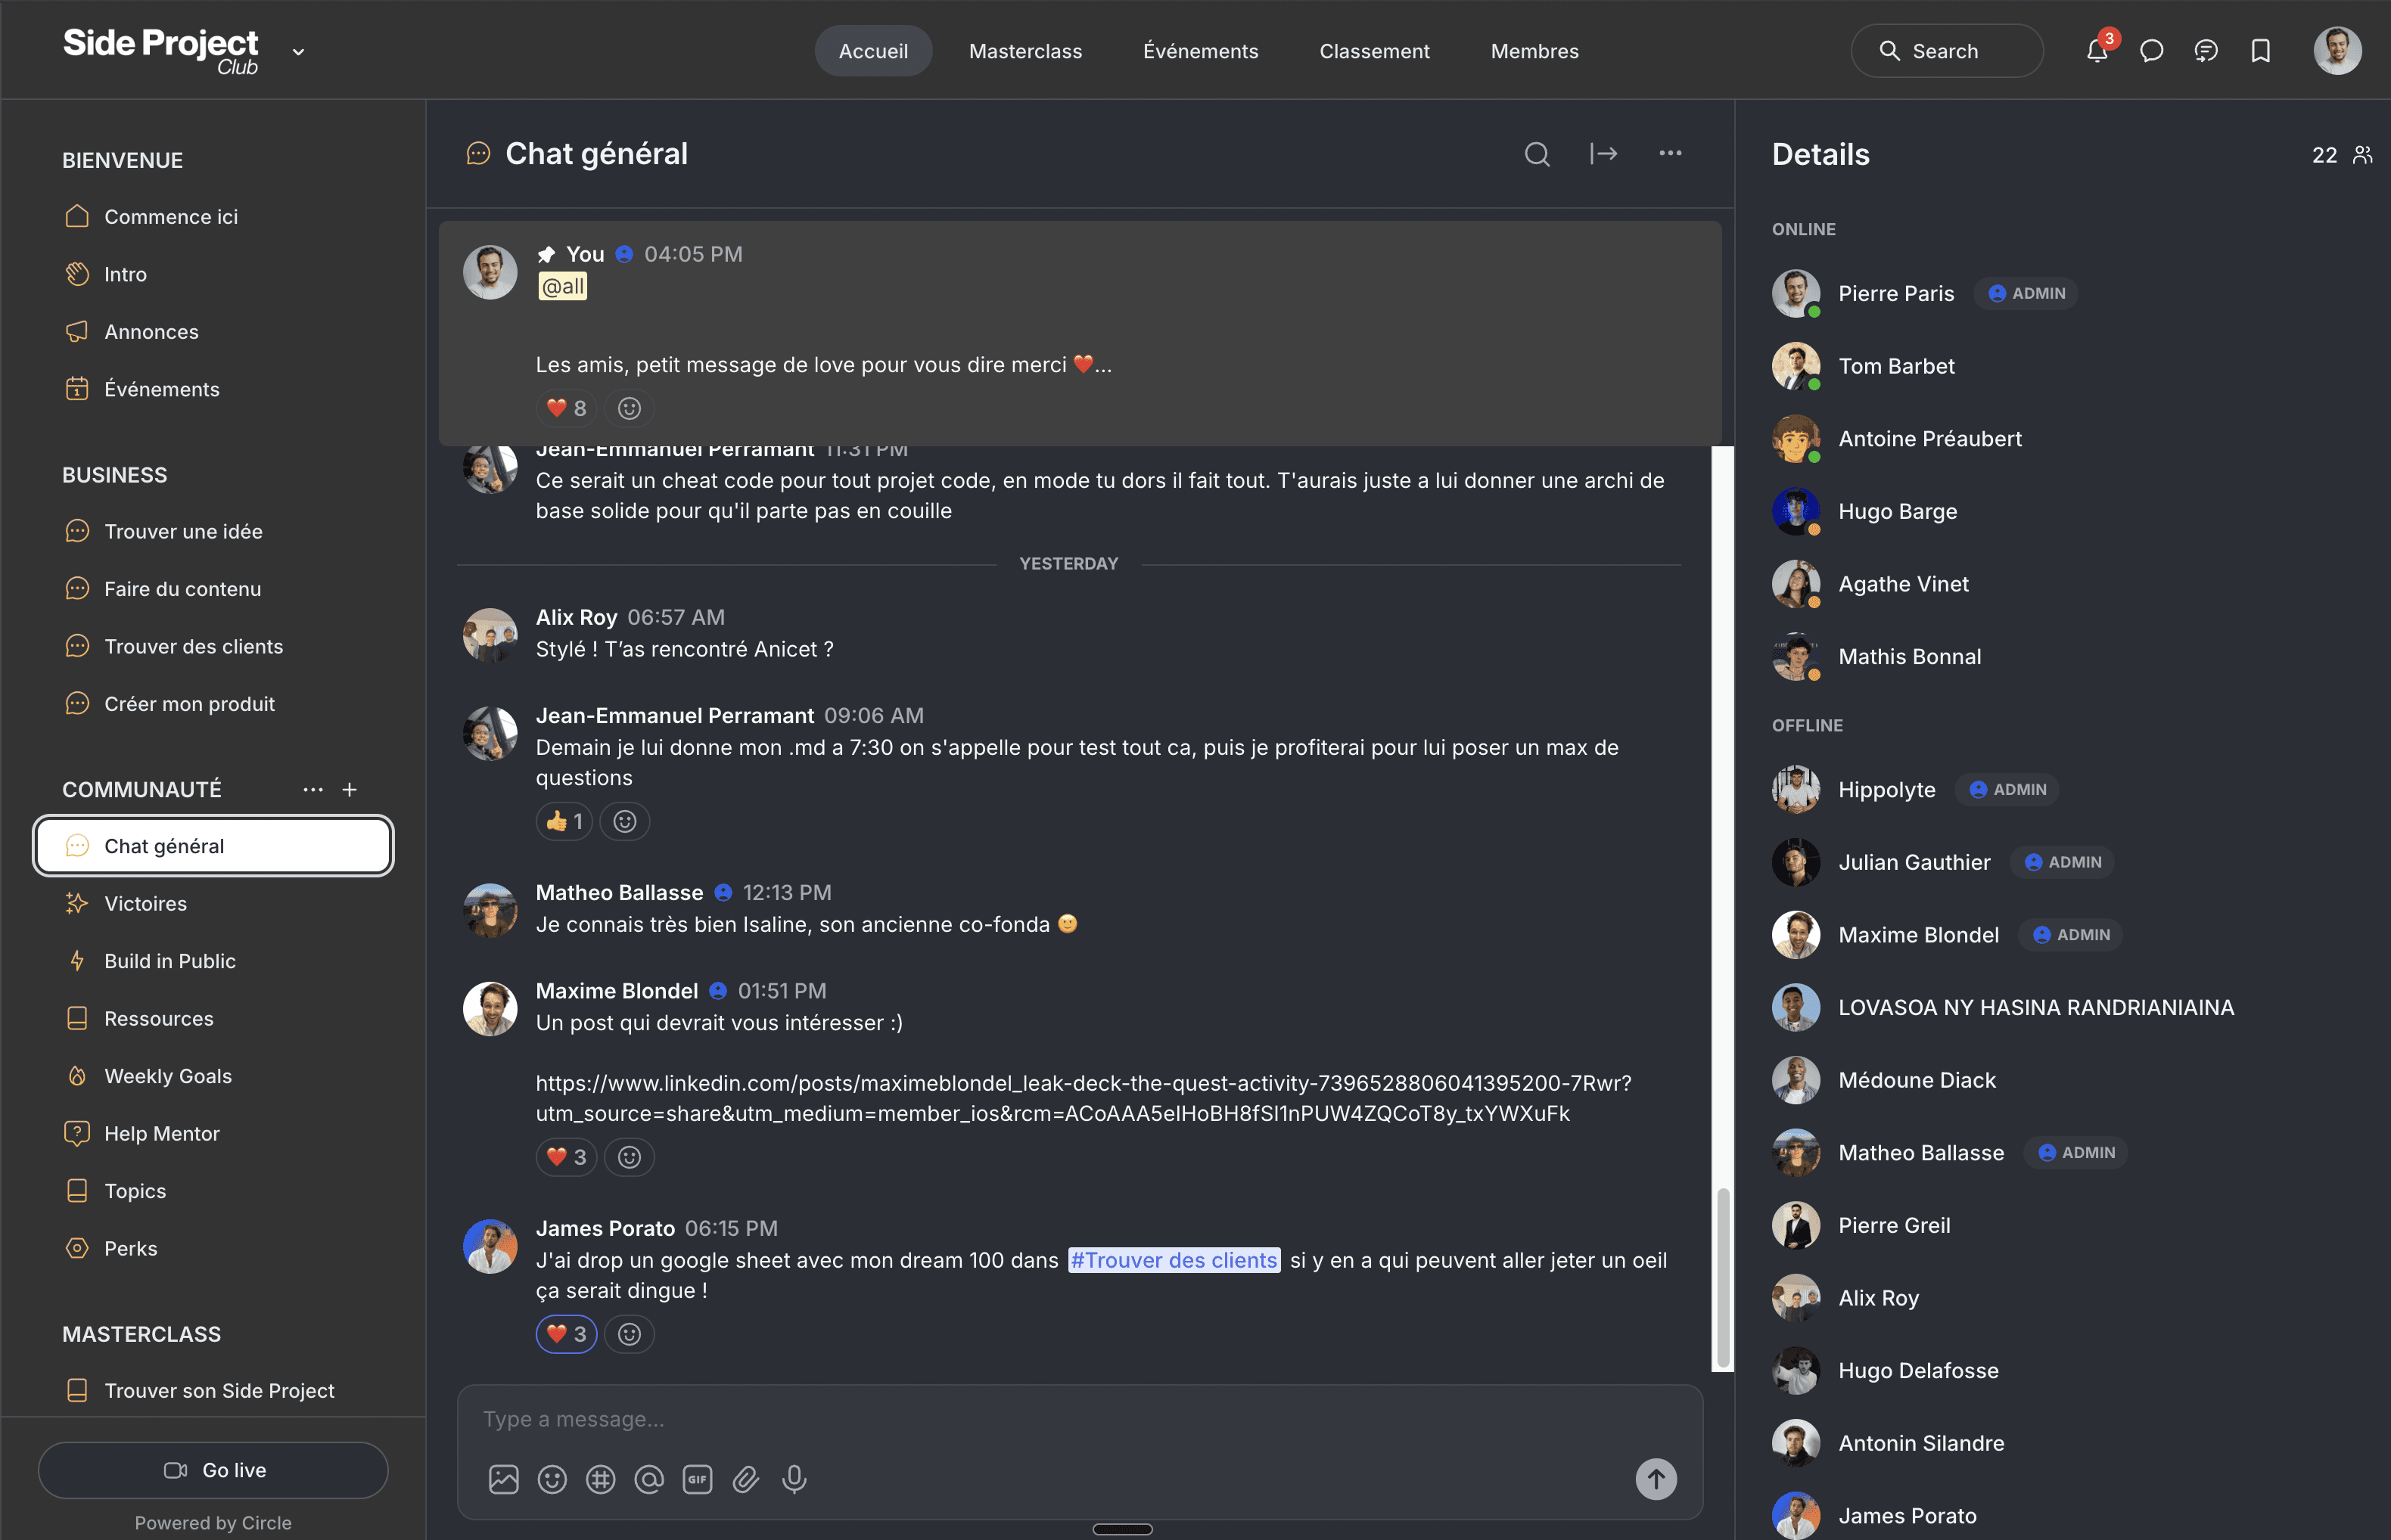
Task: Expand the Side Project Club dropdown
Action: click(298, 52)
